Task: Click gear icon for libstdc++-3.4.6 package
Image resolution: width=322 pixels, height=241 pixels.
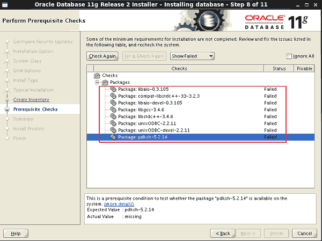Action: tap(113, 116)
